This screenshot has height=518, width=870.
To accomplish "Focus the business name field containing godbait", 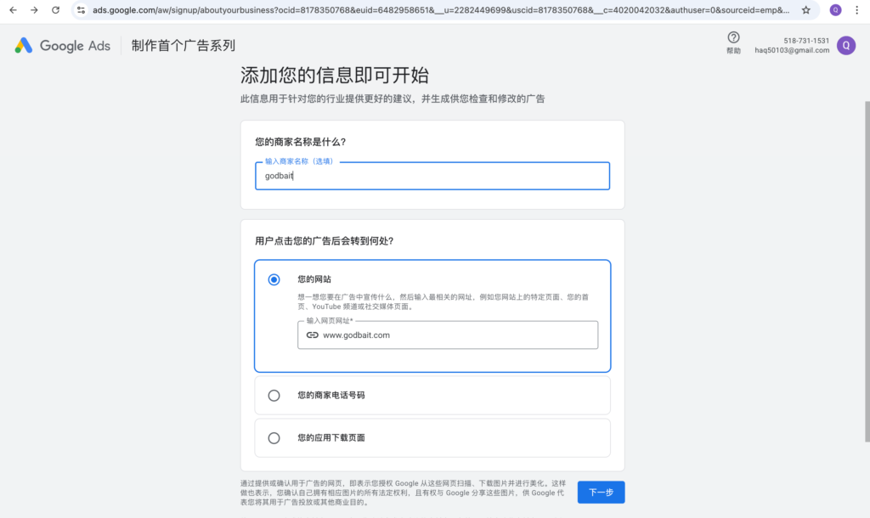I will [432, 177].
